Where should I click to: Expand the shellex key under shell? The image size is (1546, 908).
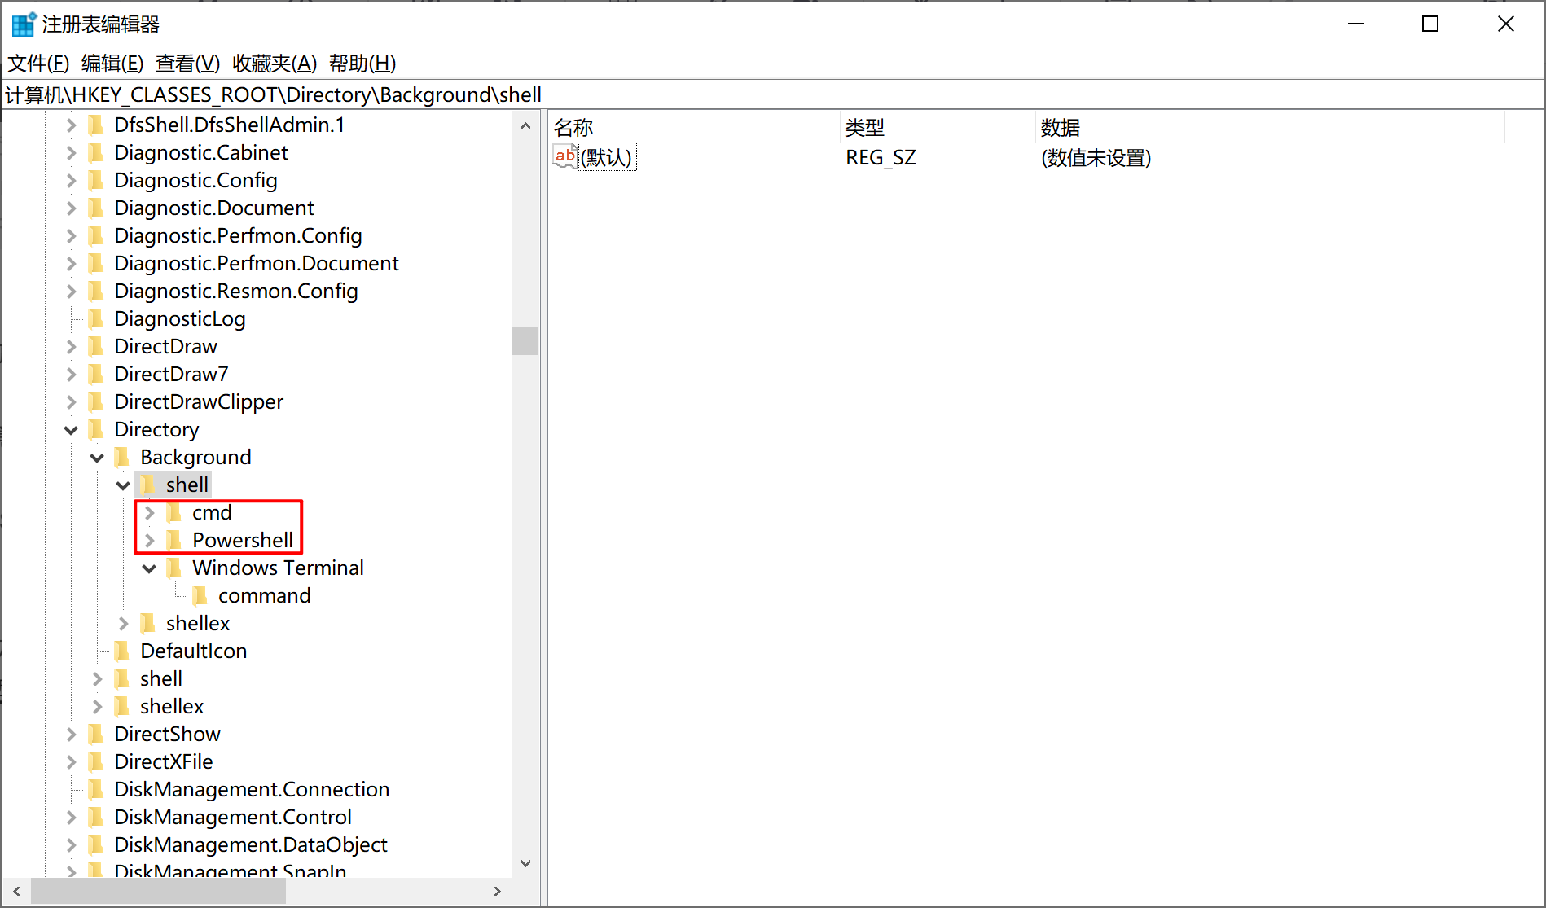coord(123,623)
